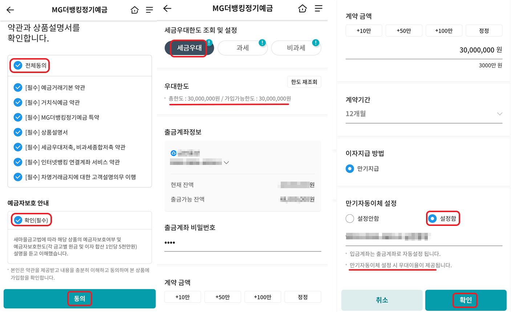Tap bank logo icon in 출금계좌정보
Screen dimensions: 511x312
pyautogui.click(x=173, y=153)
